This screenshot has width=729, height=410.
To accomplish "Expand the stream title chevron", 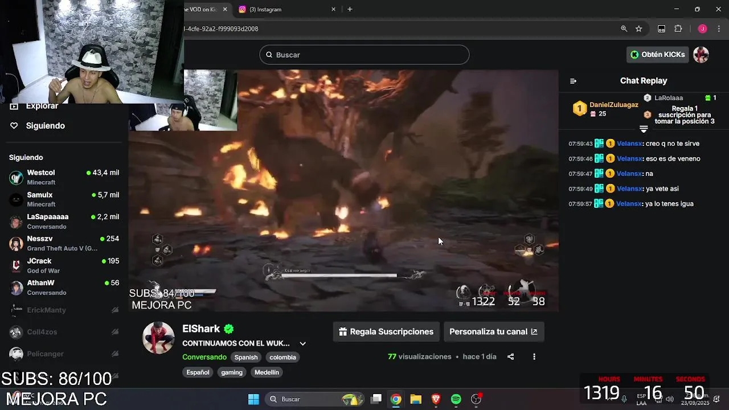I will [303, 343].
